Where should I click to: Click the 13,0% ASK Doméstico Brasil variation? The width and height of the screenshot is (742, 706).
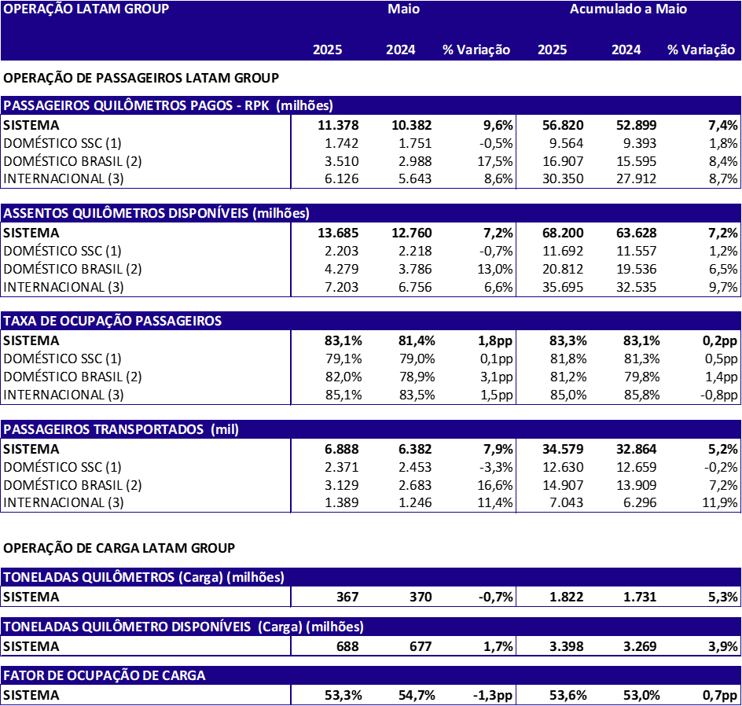tap(495, 269)
